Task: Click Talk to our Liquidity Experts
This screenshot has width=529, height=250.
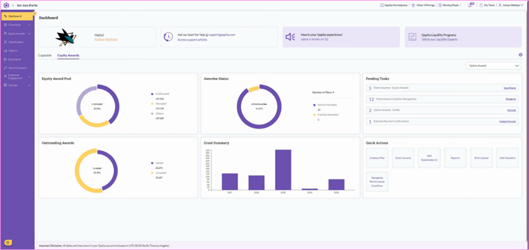Action: [x=439, y=40]
